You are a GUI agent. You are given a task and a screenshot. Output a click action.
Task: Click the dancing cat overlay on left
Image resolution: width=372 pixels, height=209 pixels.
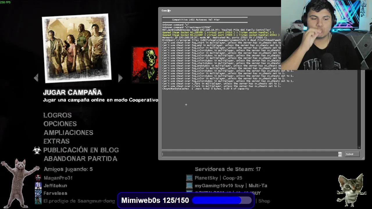pyautogui.click(x=20, y=183)
